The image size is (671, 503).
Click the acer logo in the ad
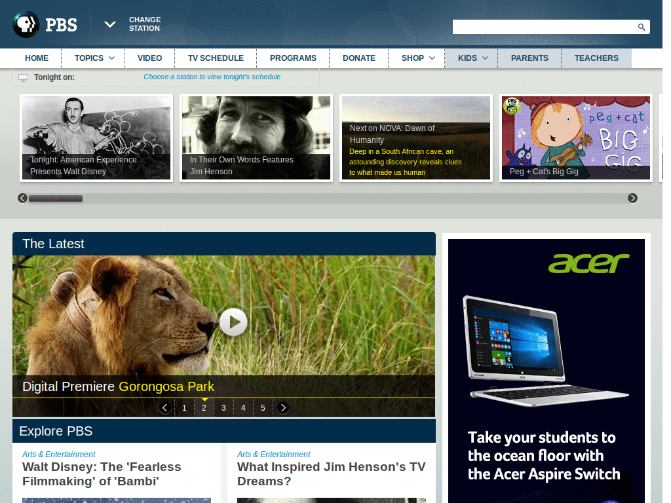coord(589,263)
